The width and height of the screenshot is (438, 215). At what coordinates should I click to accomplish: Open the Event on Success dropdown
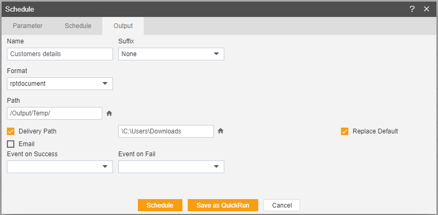click(x=60, y=166)
